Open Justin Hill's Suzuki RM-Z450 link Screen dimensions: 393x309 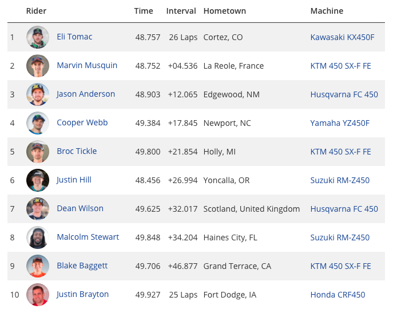point(340,180)
